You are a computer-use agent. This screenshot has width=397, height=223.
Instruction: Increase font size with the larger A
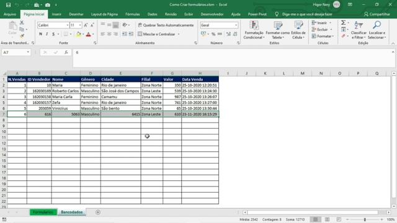tap(86, 25)
